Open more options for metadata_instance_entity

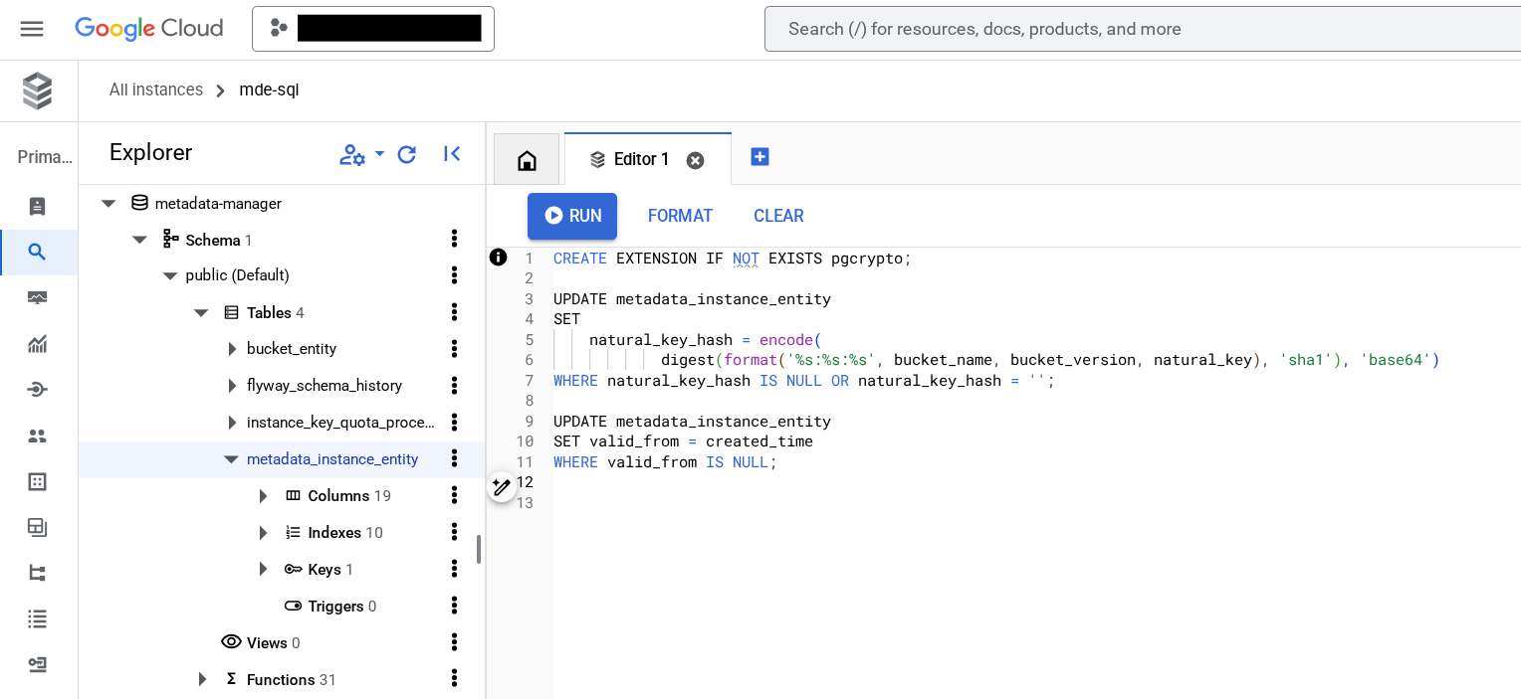pyautogui.click(x=454, y=459)
